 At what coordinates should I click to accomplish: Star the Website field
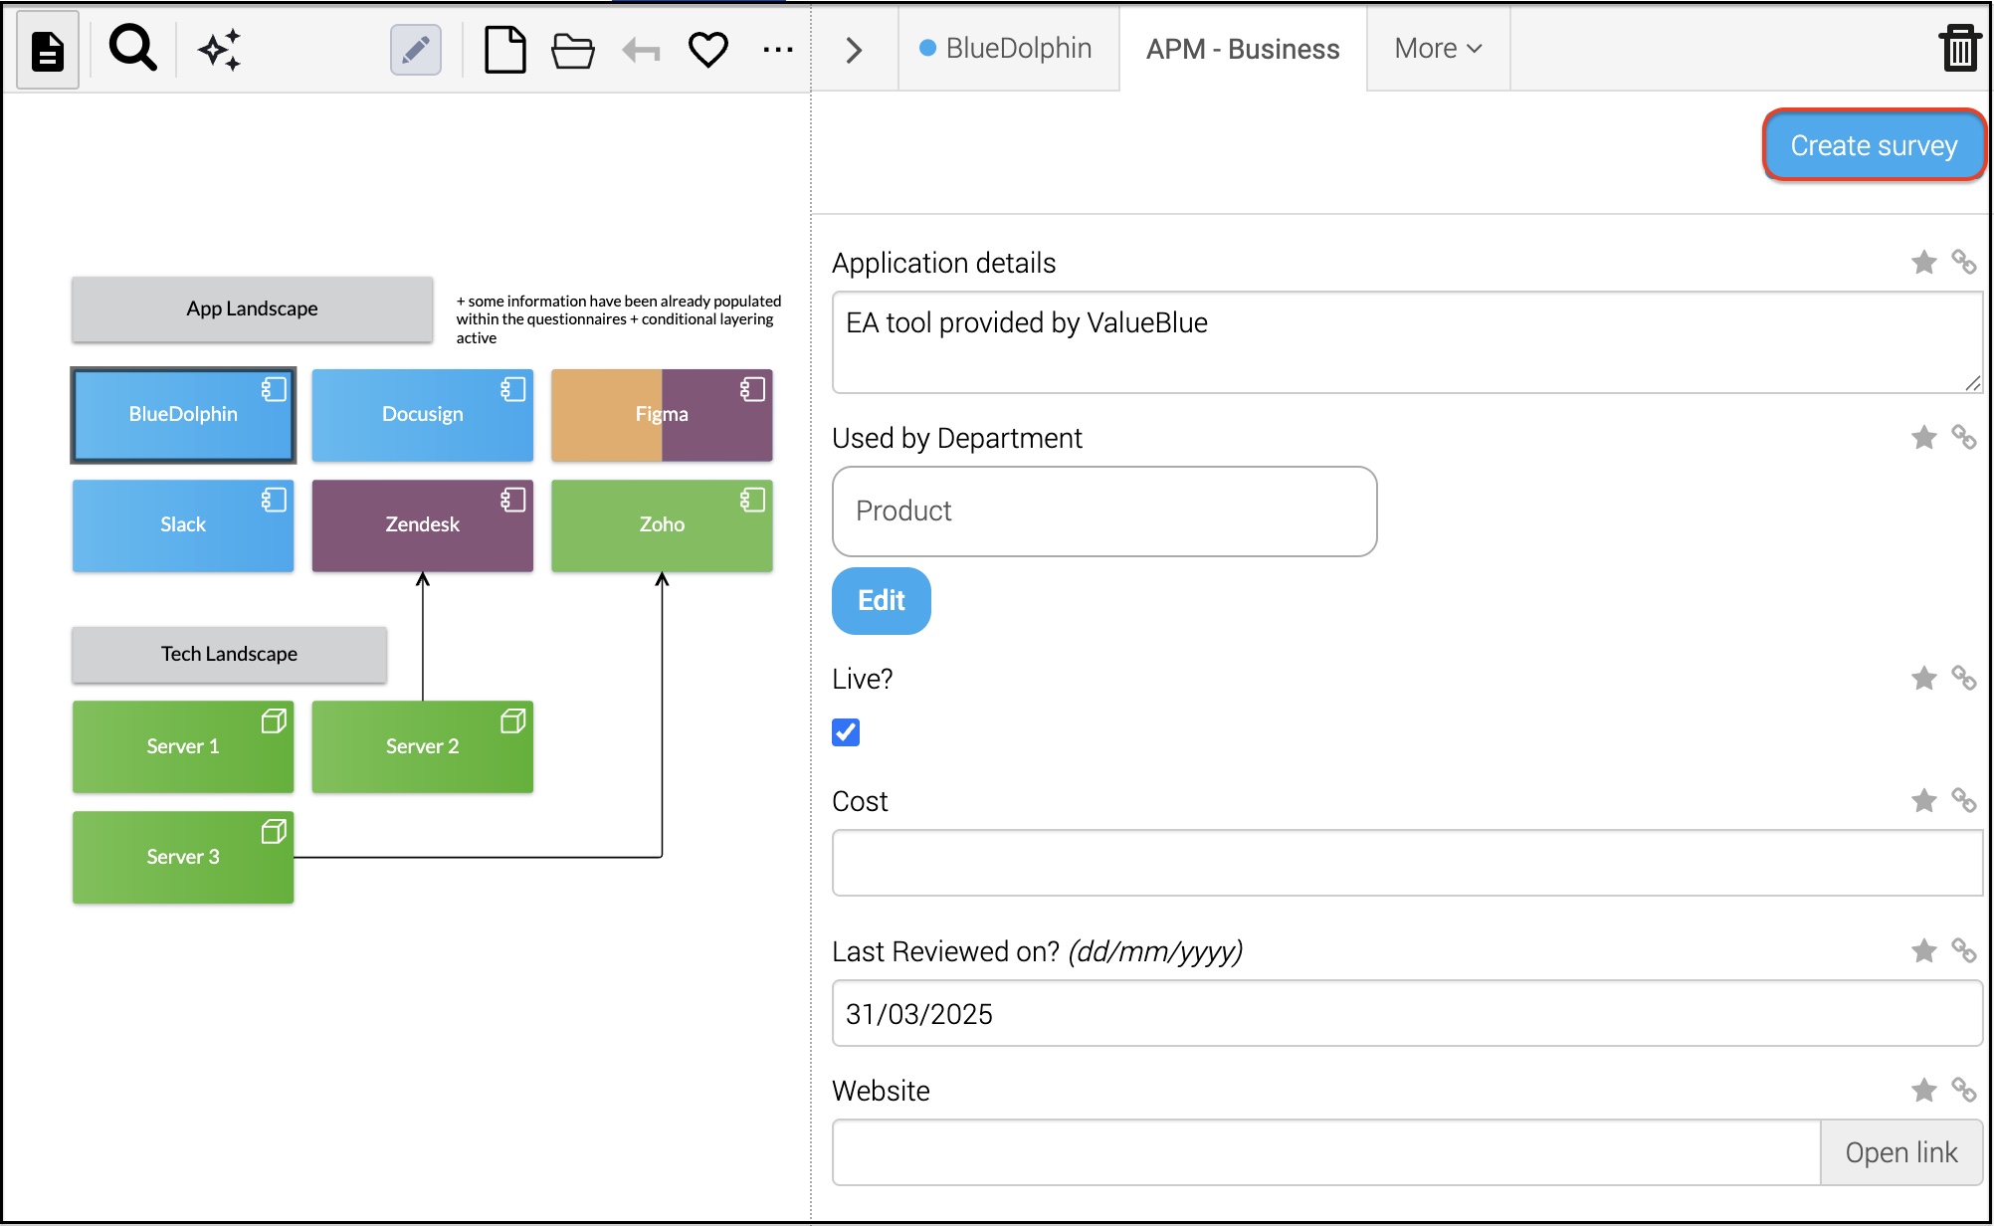click(1924, 1091)
